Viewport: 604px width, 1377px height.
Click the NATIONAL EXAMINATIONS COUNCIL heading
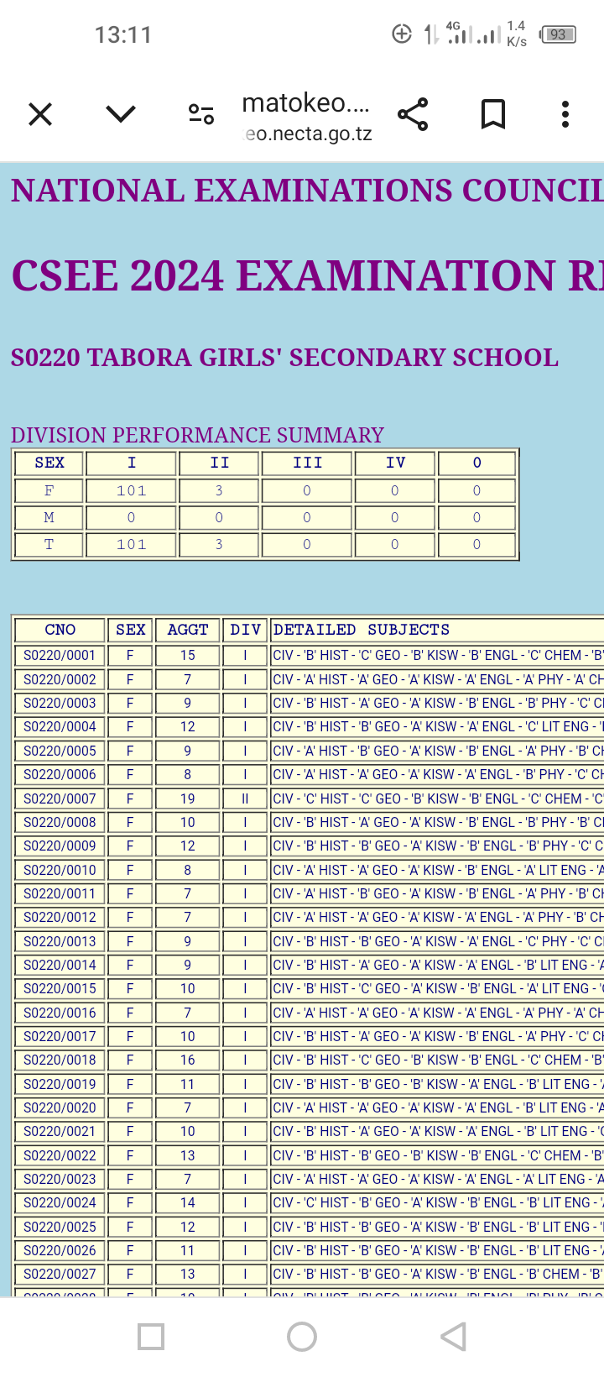tap(307, 191)
